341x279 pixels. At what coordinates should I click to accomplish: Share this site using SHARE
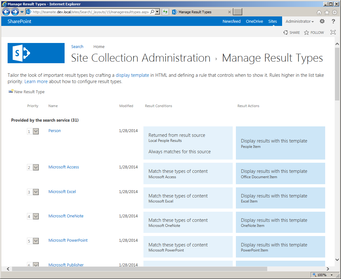click(291, 33)
